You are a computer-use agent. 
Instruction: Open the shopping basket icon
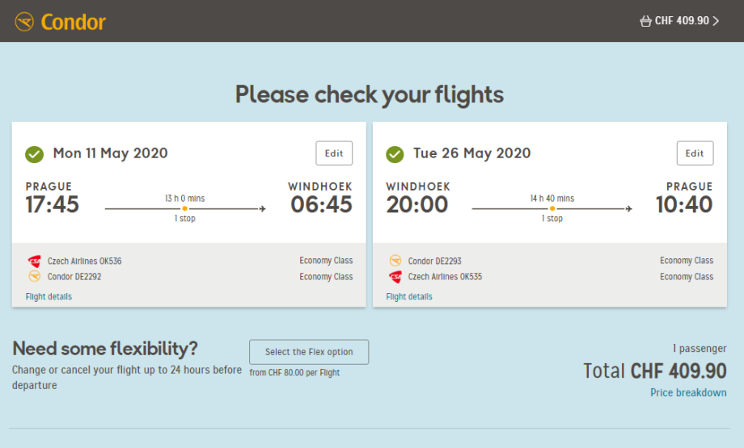tap(645, 21)
